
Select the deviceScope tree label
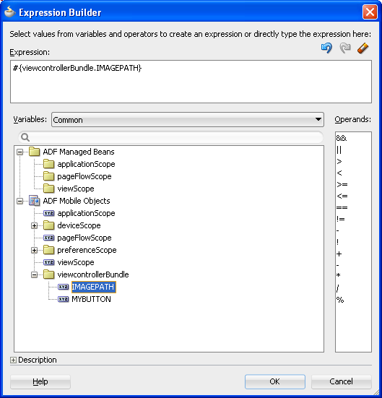pyautogui.click(x=79, y=225)
